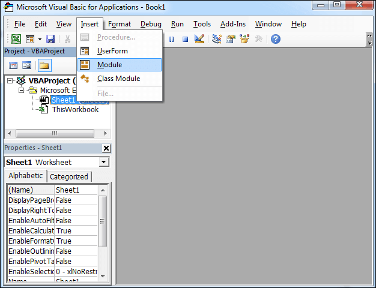Image resolution: width=376 pixels, height=288 pixels.
Task: Click the EnableFormatConditionsCalculation True value
Action: coord(76,241)
